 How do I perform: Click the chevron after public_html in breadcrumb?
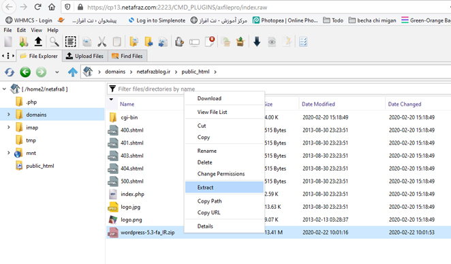coord(215,72)
